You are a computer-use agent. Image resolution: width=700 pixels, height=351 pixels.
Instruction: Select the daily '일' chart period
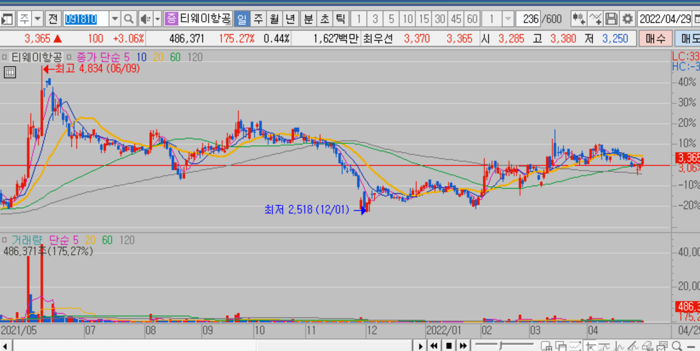click(242, 19)
